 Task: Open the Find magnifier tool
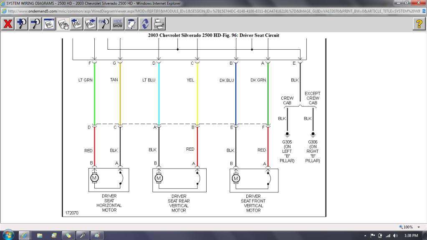[104, 24]
